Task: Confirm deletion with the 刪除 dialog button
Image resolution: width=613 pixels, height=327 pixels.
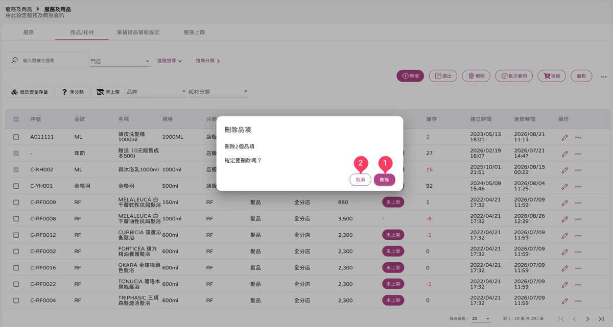Action: pyautogui.click(x=384, y=180)
